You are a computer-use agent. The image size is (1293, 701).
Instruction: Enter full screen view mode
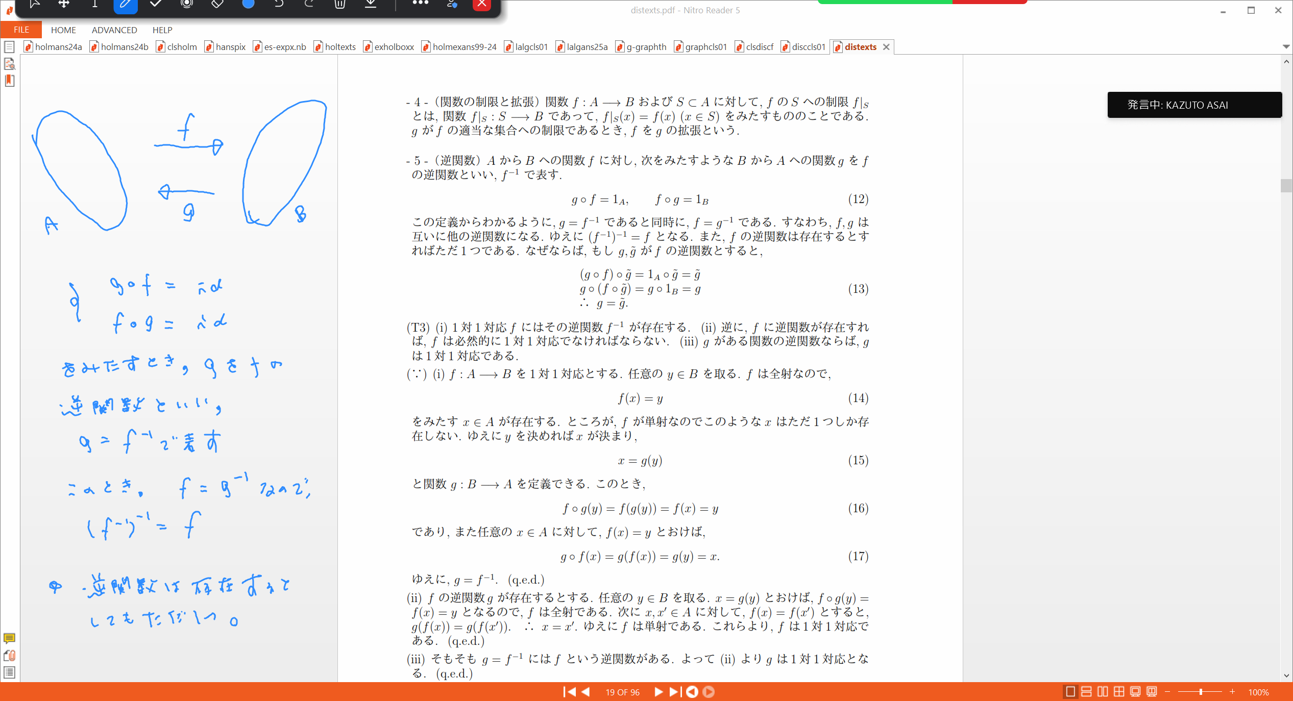pos(1136,692)
